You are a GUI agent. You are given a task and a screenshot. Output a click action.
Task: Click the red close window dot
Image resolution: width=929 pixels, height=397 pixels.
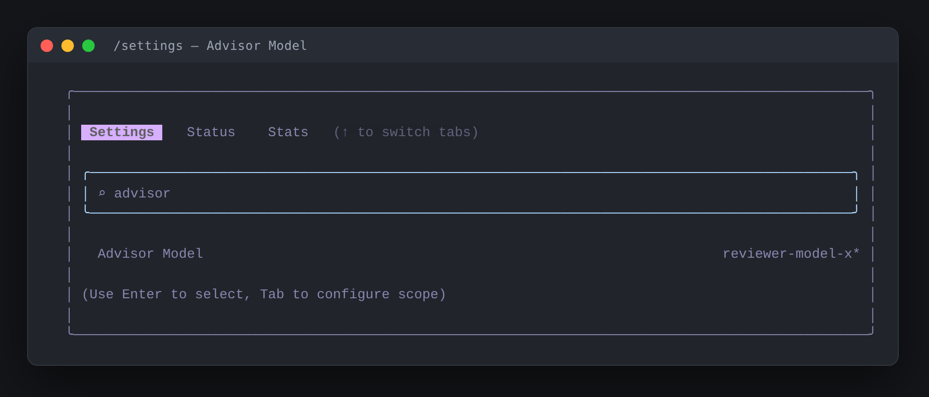pyautogui.click(x=47, y=46)
